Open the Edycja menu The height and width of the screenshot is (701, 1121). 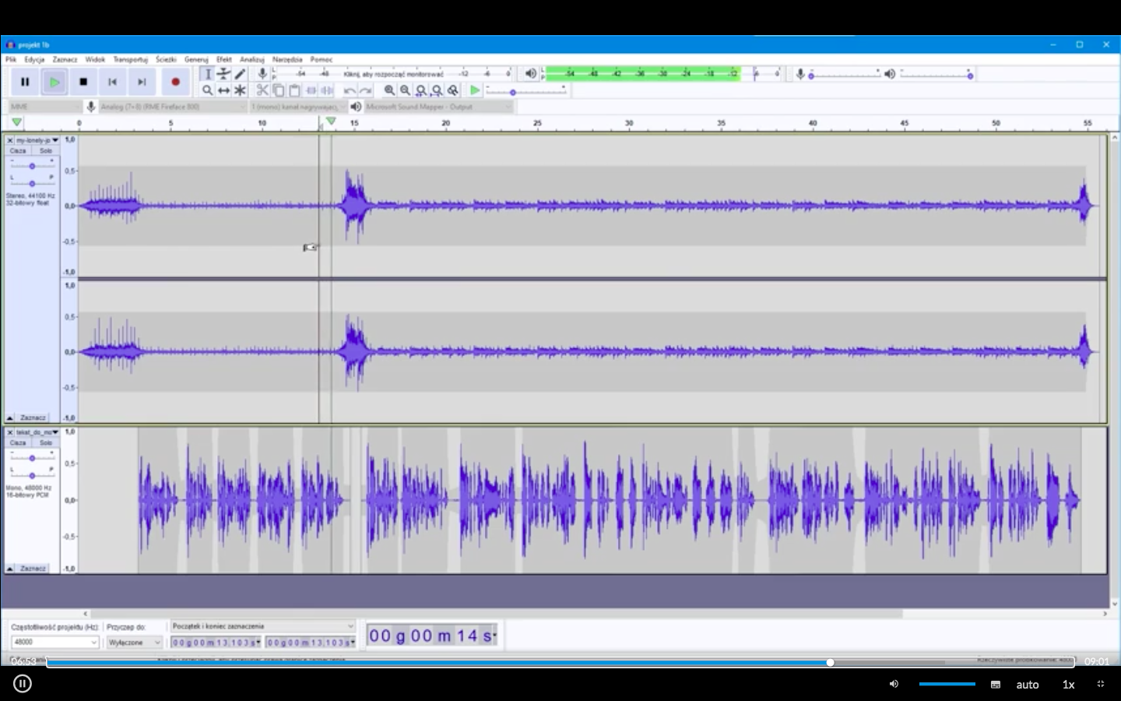[x=34, y=59]
